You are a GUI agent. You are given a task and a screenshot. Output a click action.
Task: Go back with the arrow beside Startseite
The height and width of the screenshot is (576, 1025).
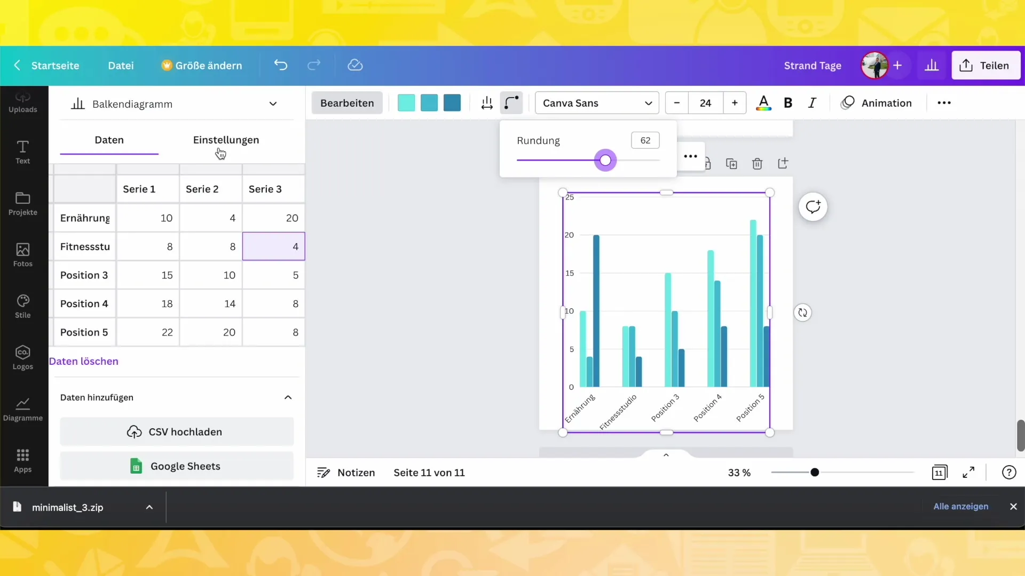pyautogui.click(x=17, y=65)
